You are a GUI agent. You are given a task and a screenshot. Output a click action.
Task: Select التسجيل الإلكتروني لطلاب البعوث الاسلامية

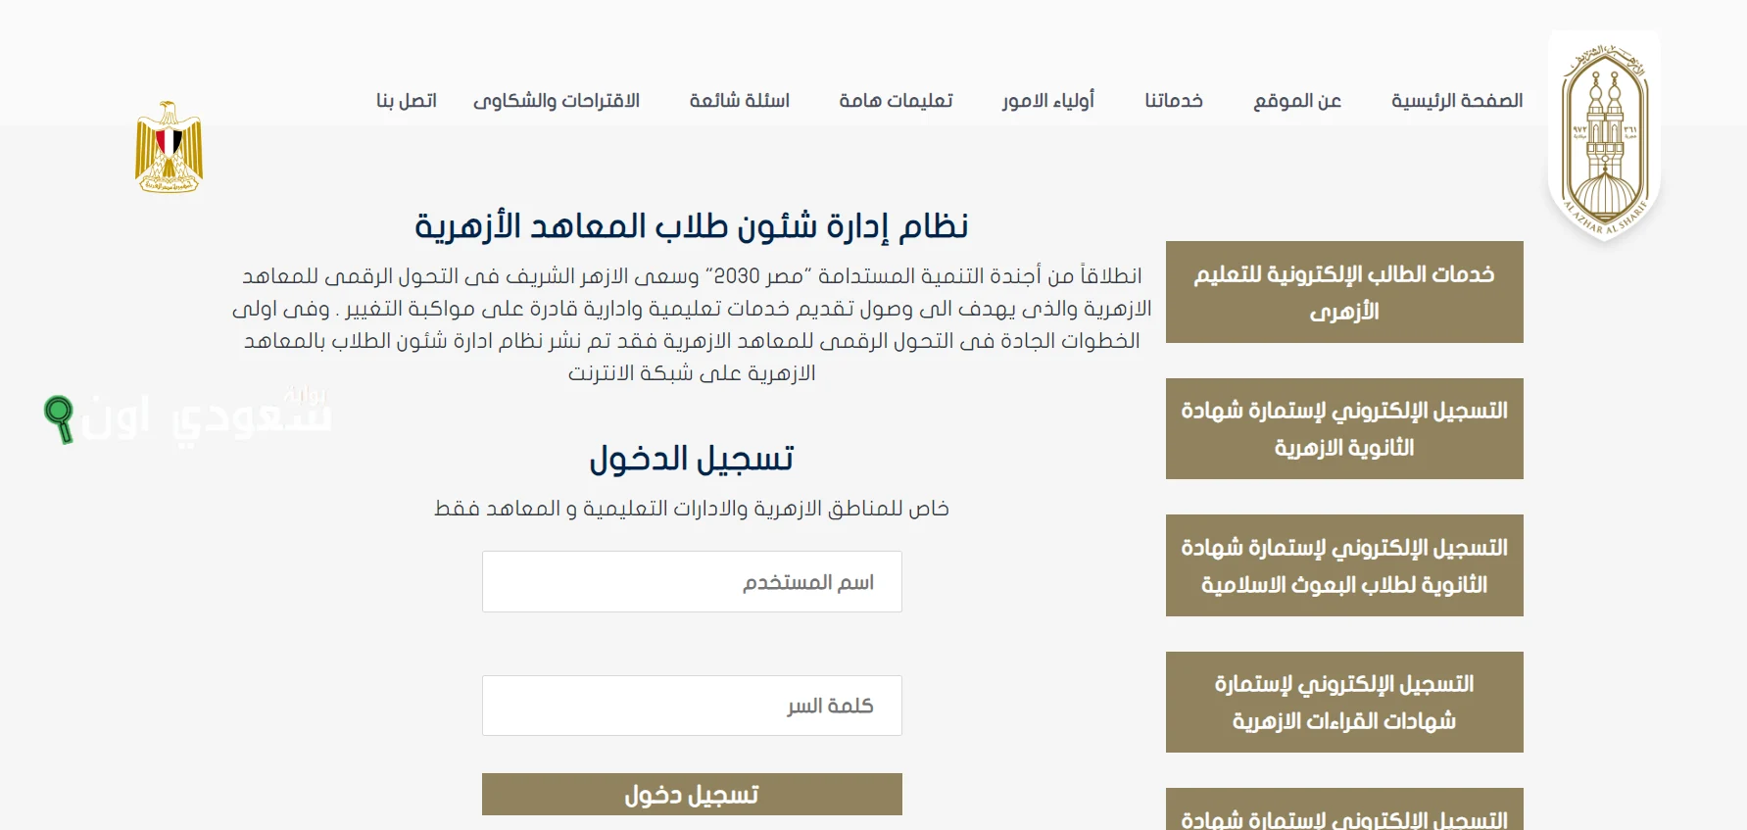coord(1343,565)
